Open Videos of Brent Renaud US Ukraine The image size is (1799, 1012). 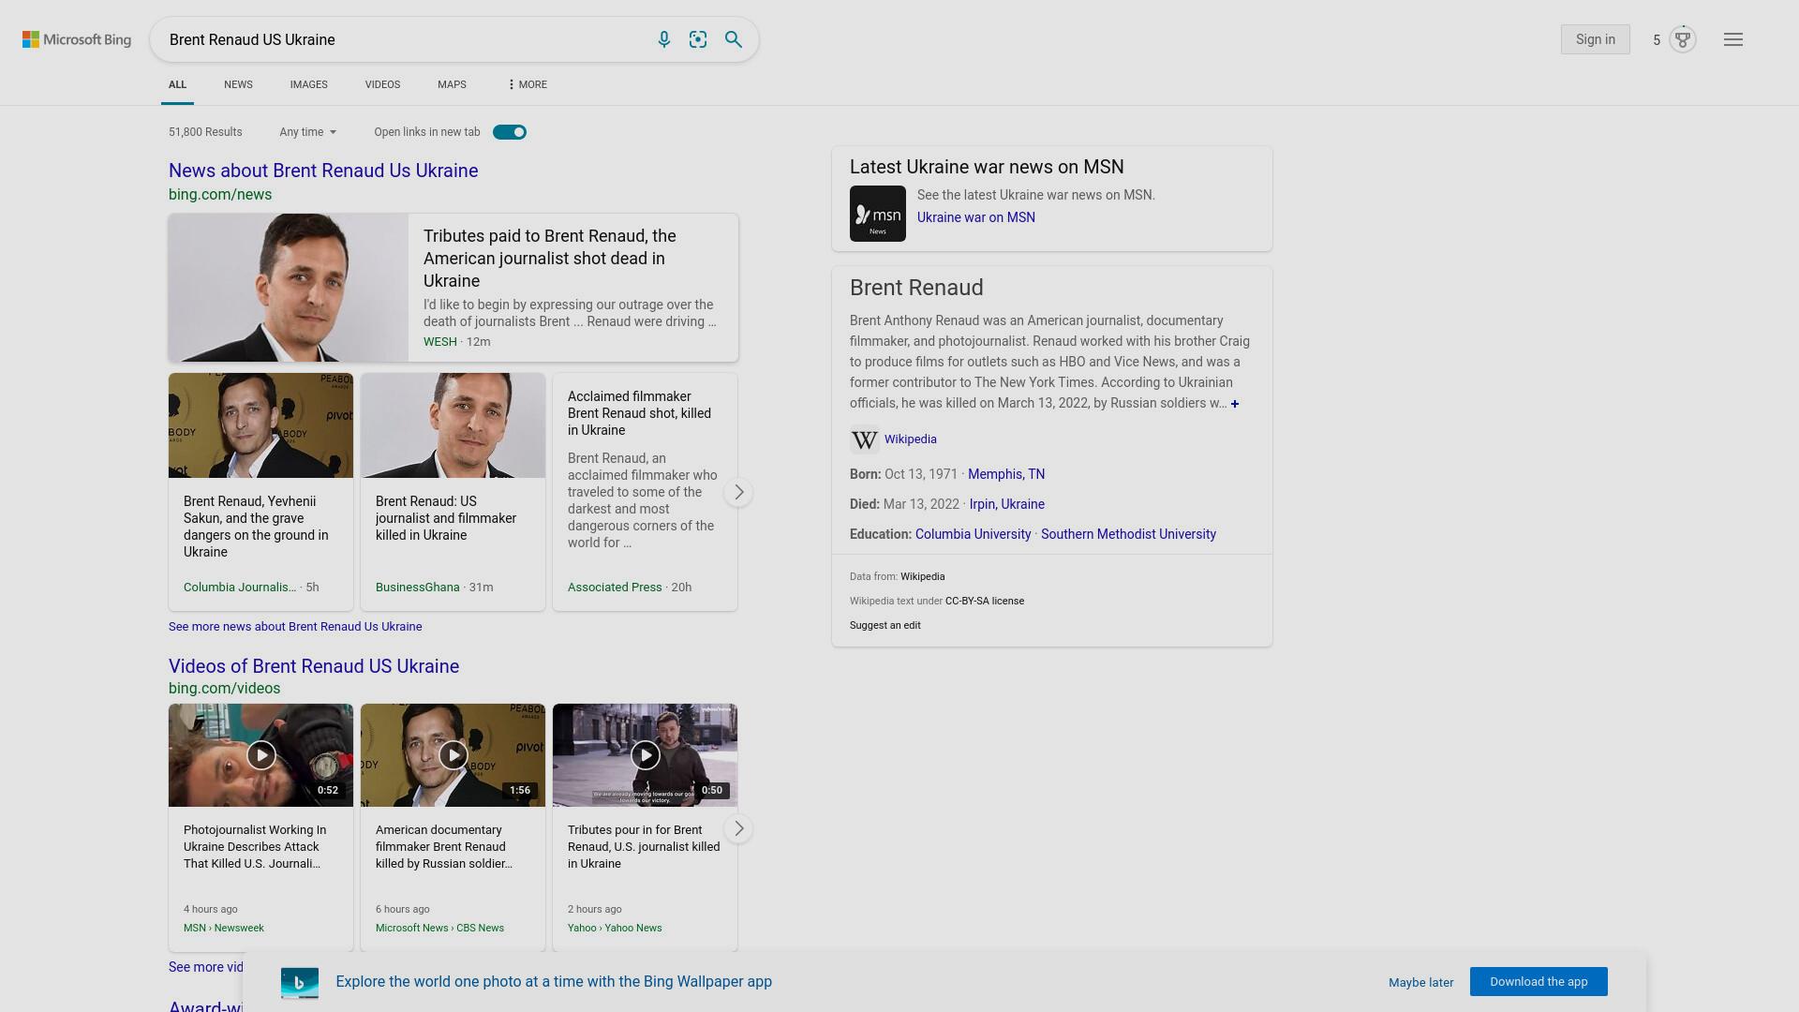(314, 666)
